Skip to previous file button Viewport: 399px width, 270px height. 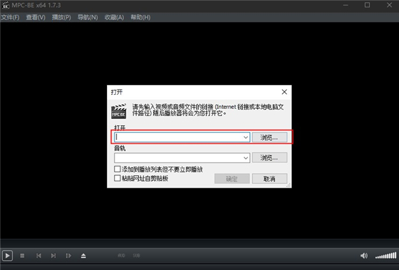click(39, 255)
